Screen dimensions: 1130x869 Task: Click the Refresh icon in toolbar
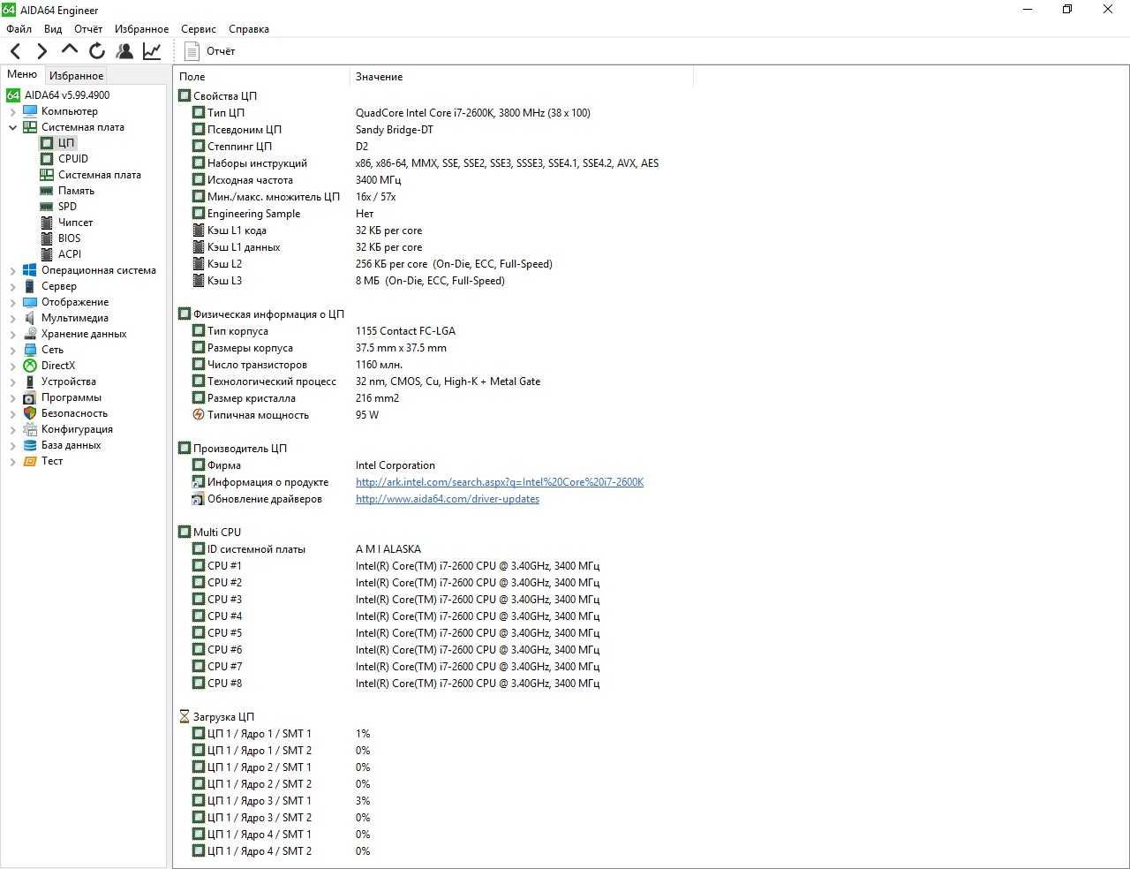97,51
